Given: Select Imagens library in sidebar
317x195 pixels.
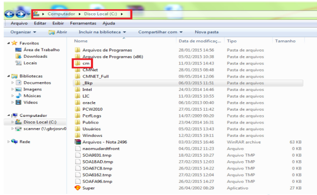Looking at the screenshot, I should (32, 89).
